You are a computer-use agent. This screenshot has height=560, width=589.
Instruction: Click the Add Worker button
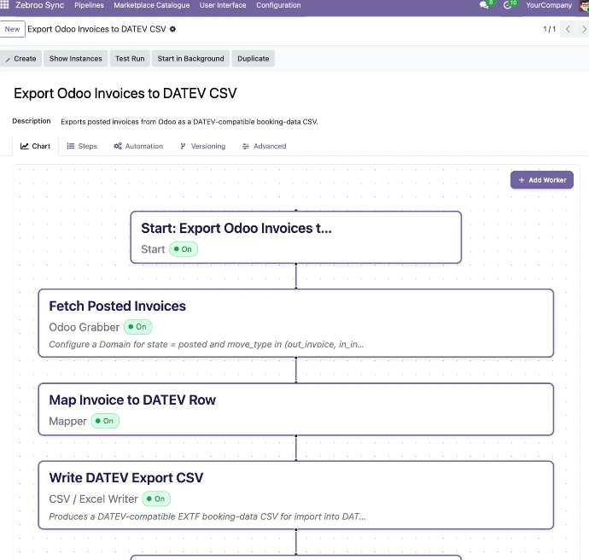tap(542, 180)
